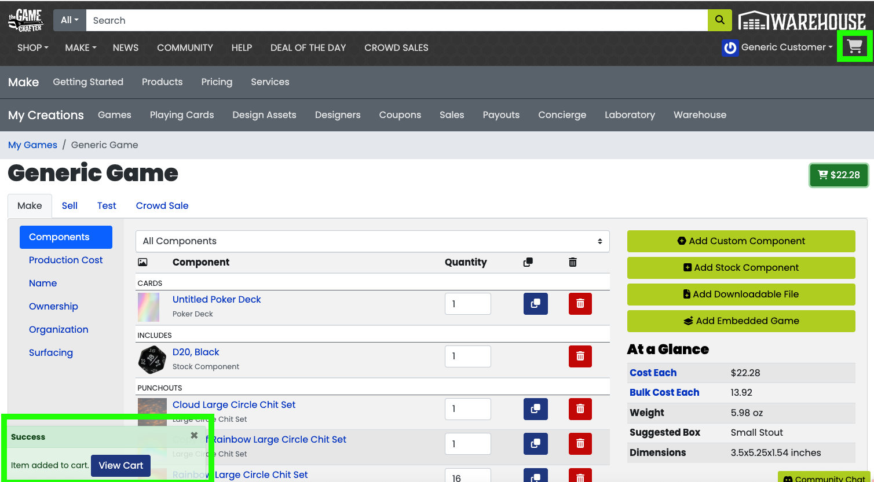Delete the Rainbow row with quantity 1

(580, 443)
